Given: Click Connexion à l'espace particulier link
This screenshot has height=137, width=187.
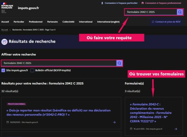Looking at the screenshot, I should [x=121, y=3].
